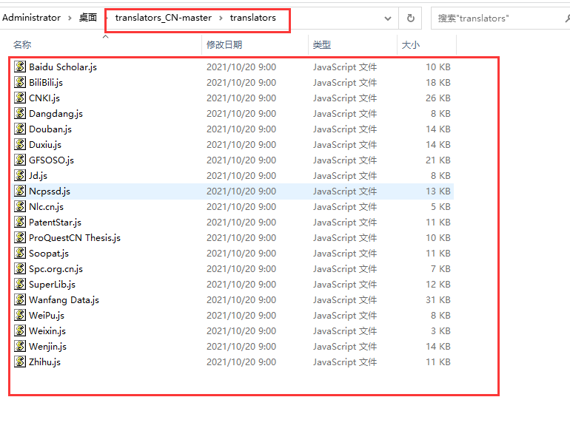Go to translators_CN-master in the address path
570x448 pixels.
click(163, 18)
